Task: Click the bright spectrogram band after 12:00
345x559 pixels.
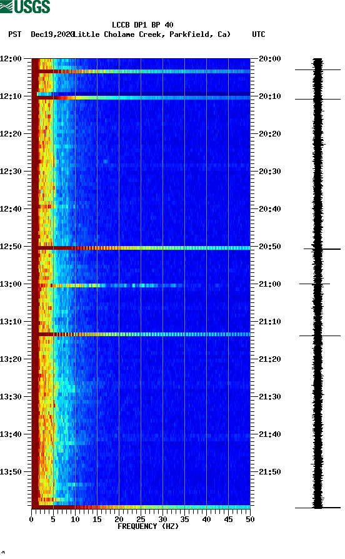Action: click(x=141, y=71)
